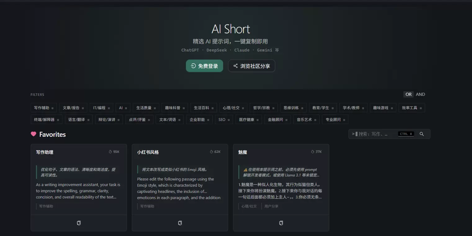Toggle the 企业职能 filter tag
The image size is (472, 236).
[x=199, y=119]
